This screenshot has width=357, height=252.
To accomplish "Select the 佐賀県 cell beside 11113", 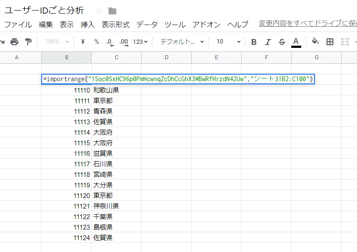I will point(116,122).
